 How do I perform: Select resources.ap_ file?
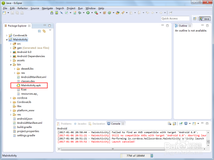27,94
